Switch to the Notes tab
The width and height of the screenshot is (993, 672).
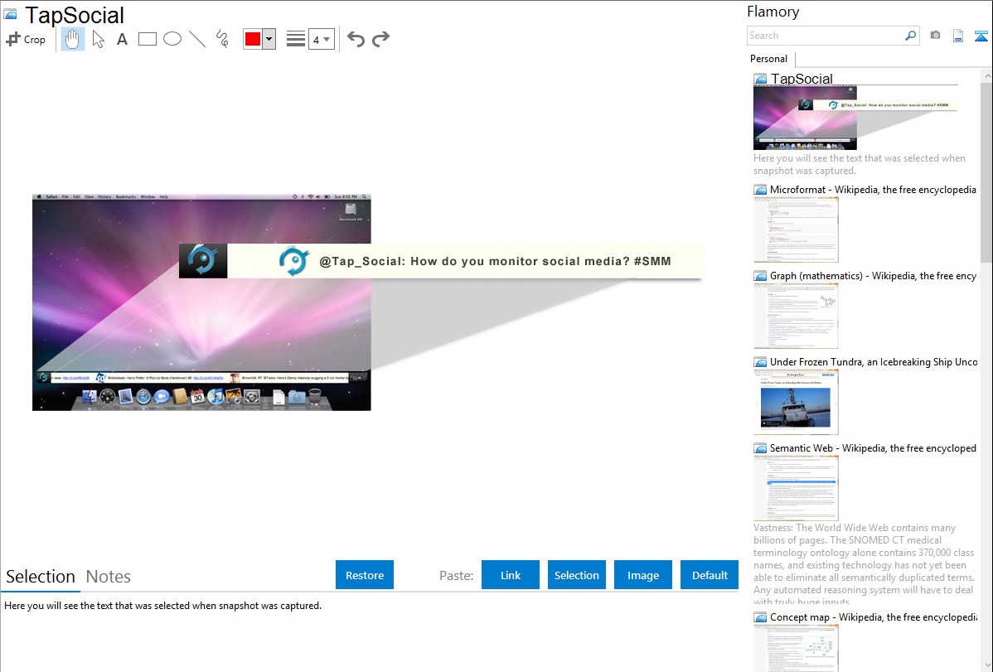pyautogui.click(x=108, y=577)
